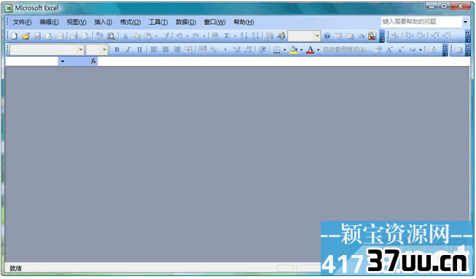Open the 数据(D) menu
476x279 pixels.
pos(186,22)
